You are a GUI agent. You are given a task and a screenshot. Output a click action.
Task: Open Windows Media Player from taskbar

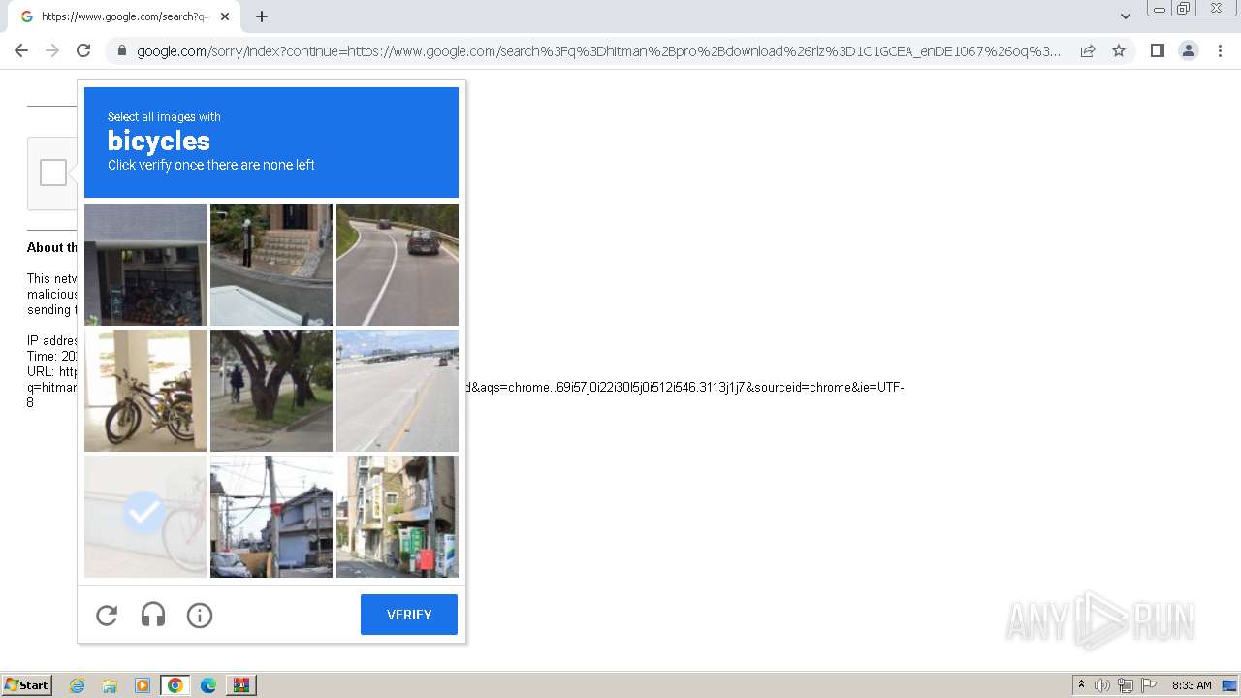tap(143, 685)
